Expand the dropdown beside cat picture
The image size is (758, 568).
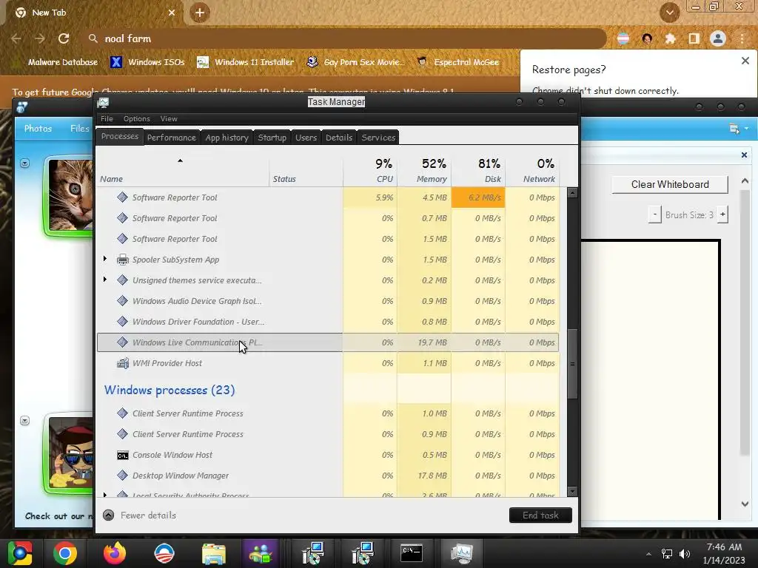pyautogui.click(x=24, y=163)
